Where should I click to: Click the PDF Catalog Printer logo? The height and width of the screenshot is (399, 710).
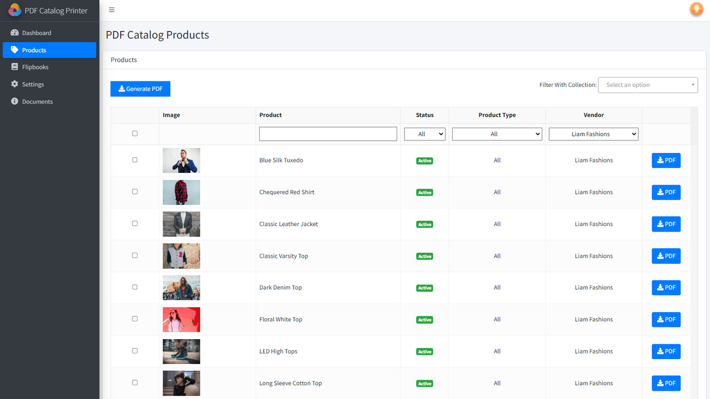14,9
